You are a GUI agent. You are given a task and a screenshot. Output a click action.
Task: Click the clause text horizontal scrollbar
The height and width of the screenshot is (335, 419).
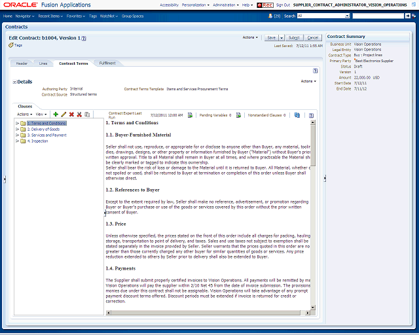[x=206, y=313]
